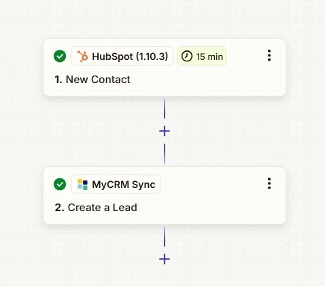Click the green checkmark on step 2
325x286 pixels.
click(60, 184)
